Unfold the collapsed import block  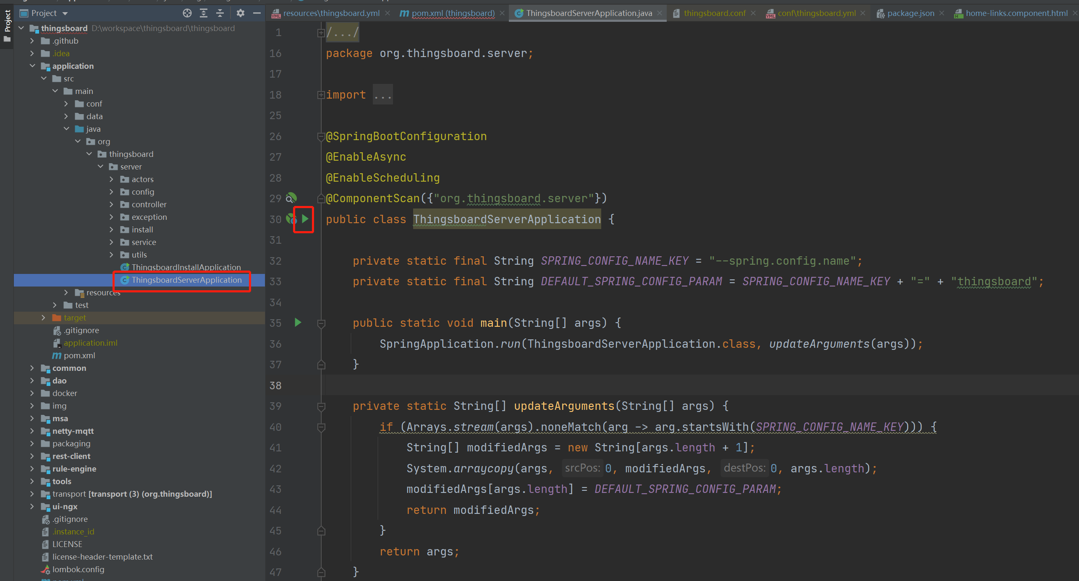321,95
